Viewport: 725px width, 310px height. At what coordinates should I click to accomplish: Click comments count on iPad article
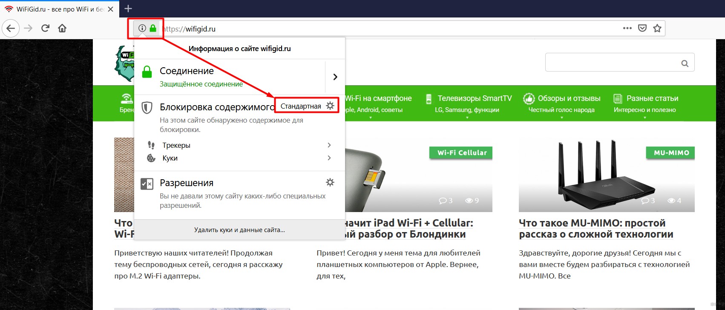(446, 201)
